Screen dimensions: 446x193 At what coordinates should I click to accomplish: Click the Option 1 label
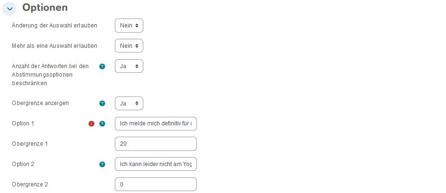click(x=23, y=123)
